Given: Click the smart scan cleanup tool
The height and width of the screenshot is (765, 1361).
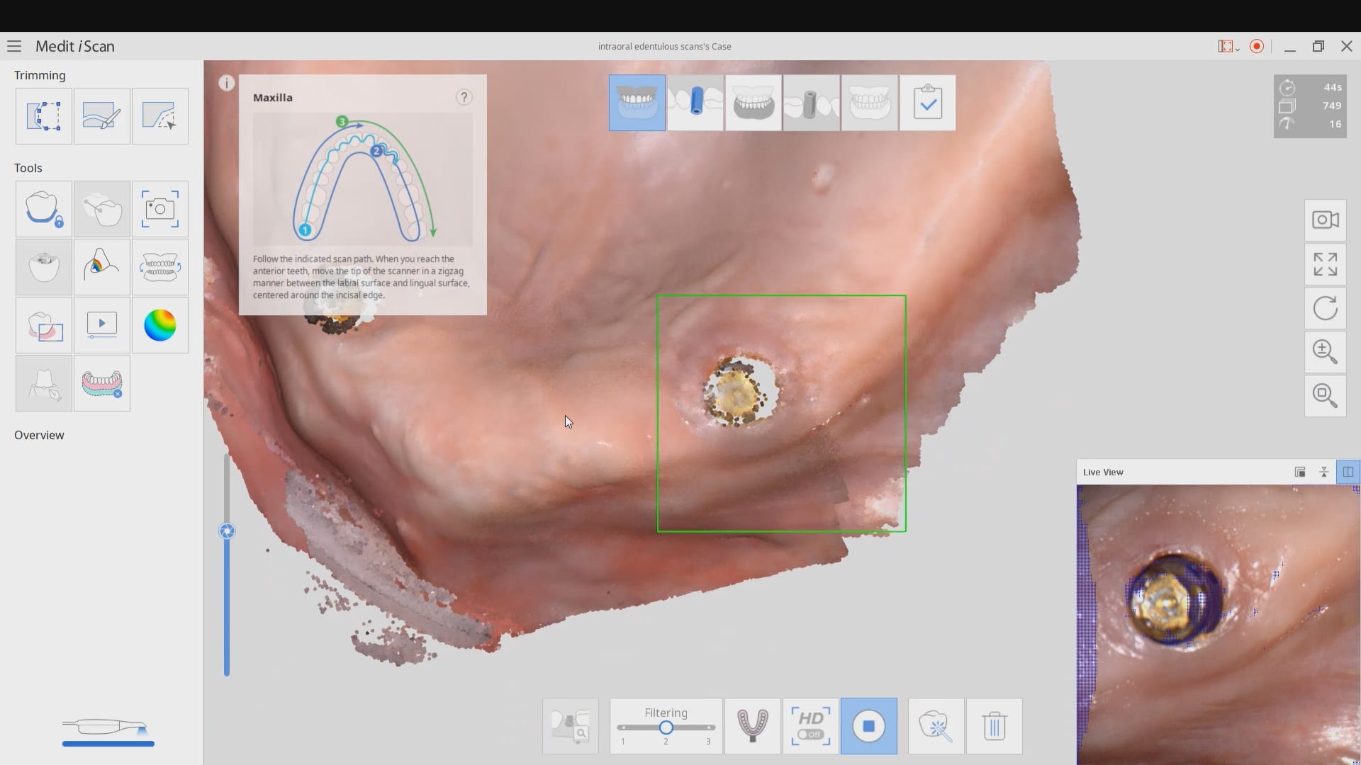Looking at the screenshot, I should click(936, 726).
